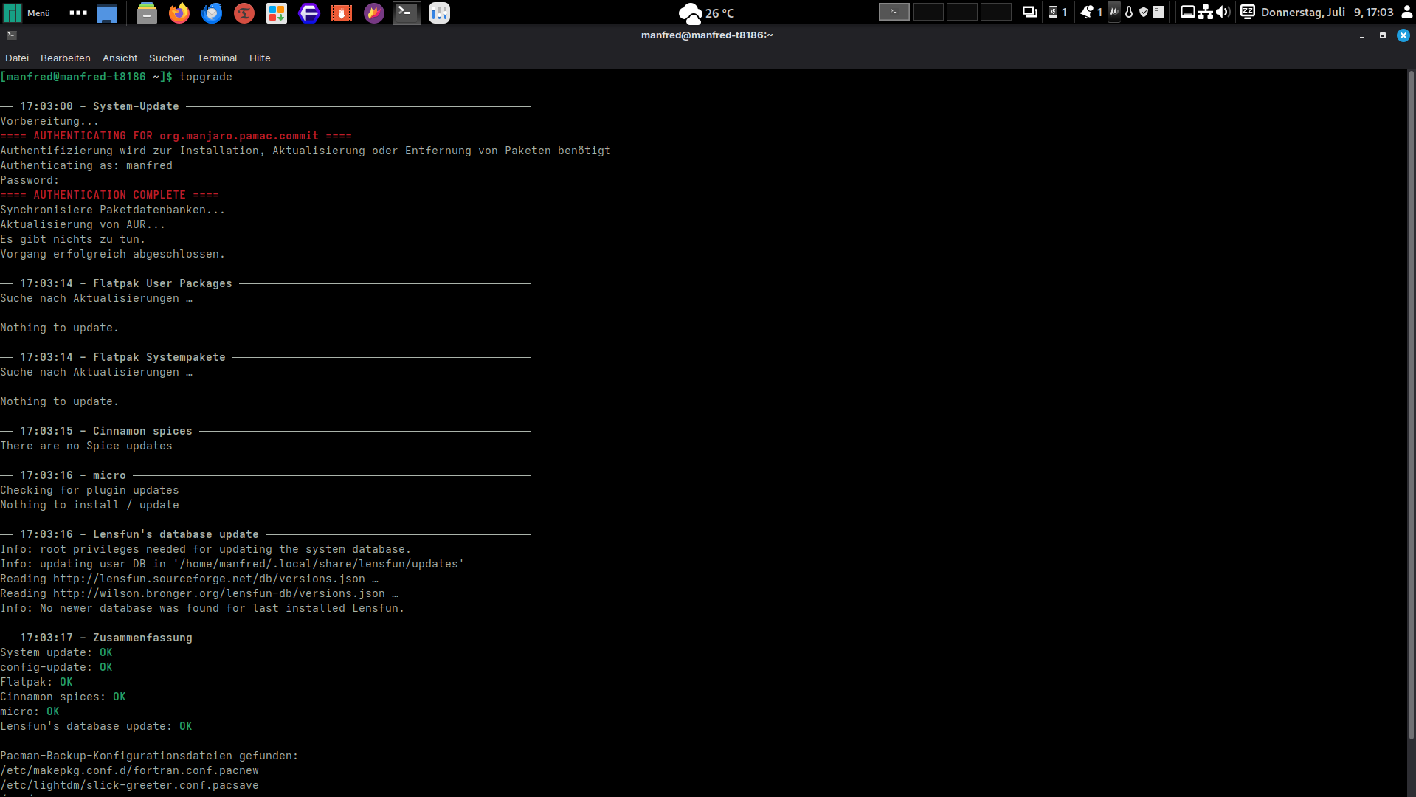This screenshot has height=797, width=1416.
Task: Switch to workspace 1 in the workspace switcher
Action: click(x=894, y=12)
